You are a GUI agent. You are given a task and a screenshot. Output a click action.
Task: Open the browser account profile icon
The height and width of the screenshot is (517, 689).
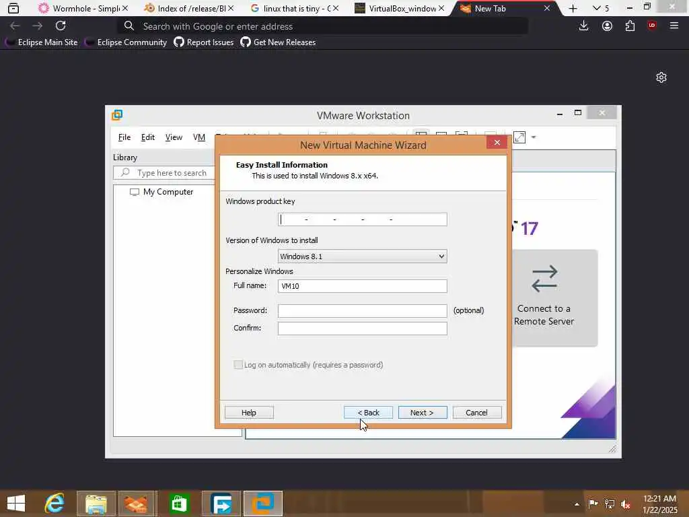pyautogui.click(x=607, y=26)
